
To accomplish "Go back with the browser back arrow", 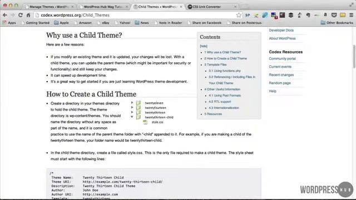I will point(5,15).
